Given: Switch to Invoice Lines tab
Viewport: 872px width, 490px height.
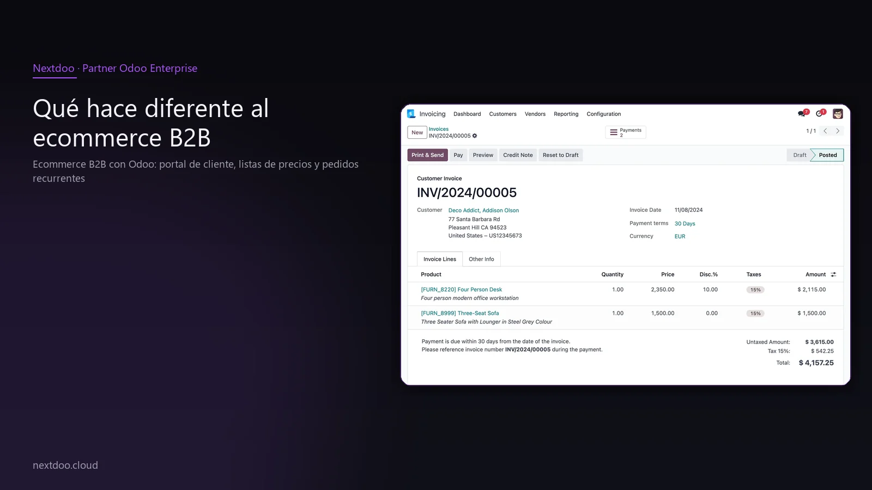Looking at the screenshot, I should (440, 259).
